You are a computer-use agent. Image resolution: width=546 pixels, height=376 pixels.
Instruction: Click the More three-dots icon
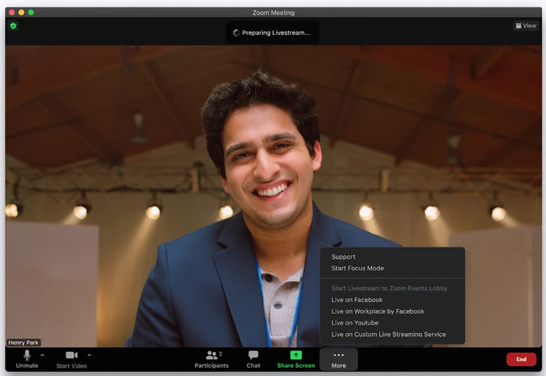point(339,355)
